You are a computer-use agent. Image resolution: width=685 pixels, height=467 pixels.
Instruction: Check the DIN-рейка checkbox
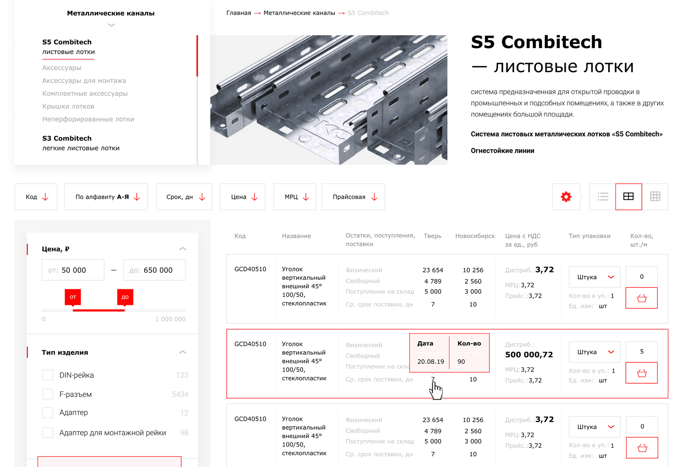(48, 375)
